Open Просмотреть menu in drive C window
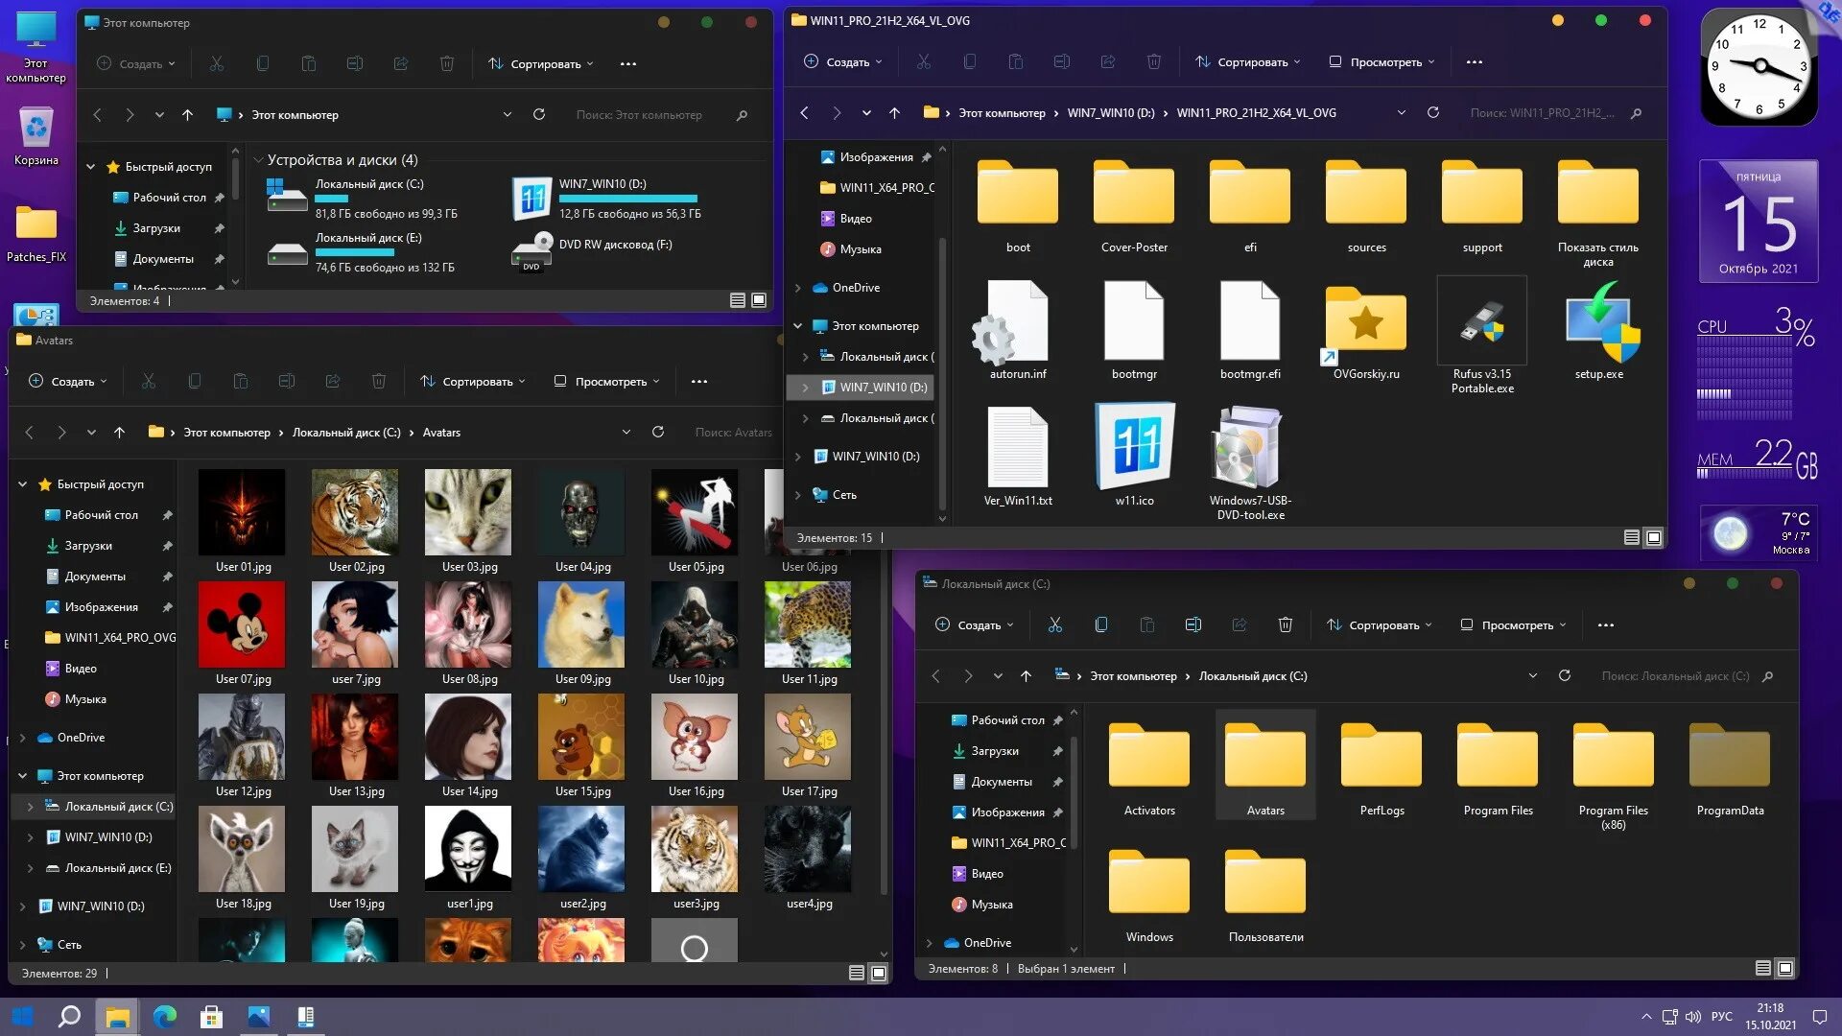 tap(1514, 625)
